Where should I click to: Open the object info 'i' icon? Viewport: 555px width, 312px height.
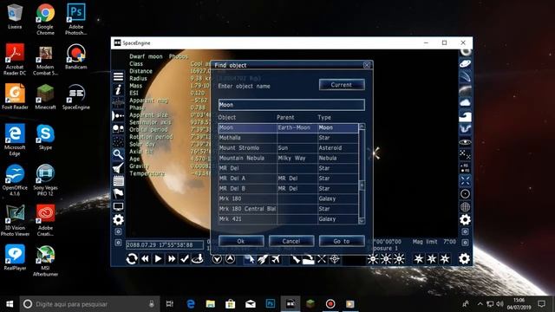click(x=118, y=90)
